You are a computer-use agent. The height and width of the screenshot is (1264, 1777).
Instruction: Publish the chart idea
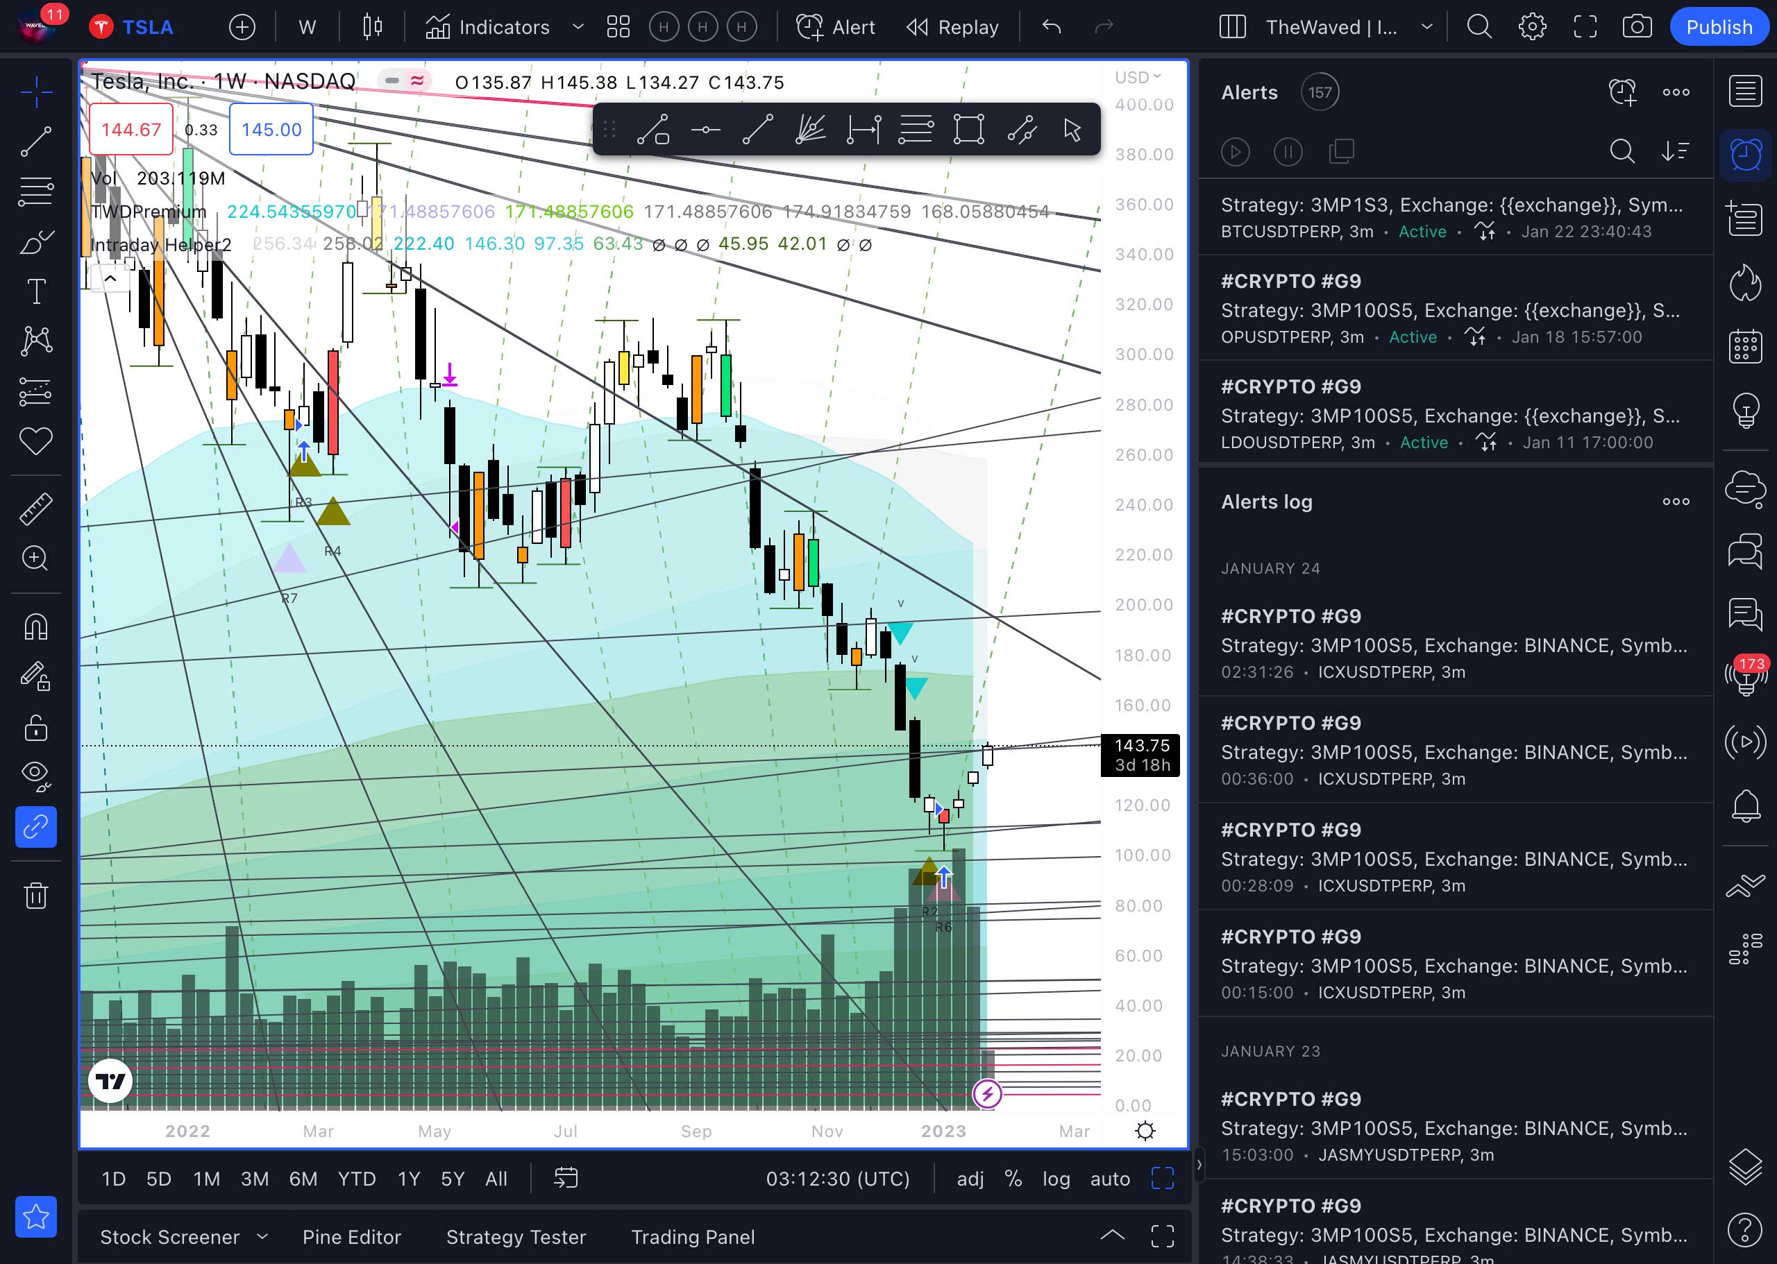(x=1719, y=27)
